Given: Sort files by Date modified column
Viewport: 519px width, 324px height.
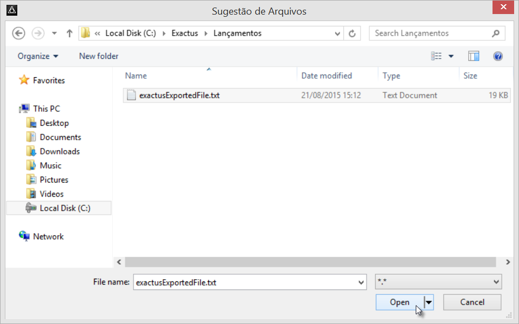Looking at the screenshot, I should click(327, 76).
